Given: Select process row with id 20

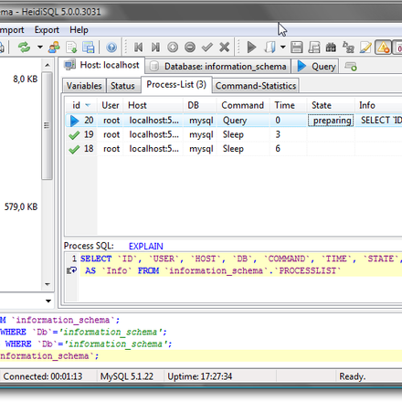Looking at the screenshot, I should [234, 121].
